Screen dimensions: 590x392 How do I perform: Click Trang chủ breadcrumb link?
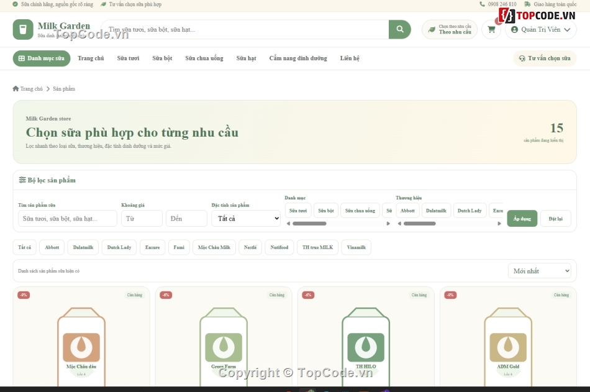click(31, 89)
